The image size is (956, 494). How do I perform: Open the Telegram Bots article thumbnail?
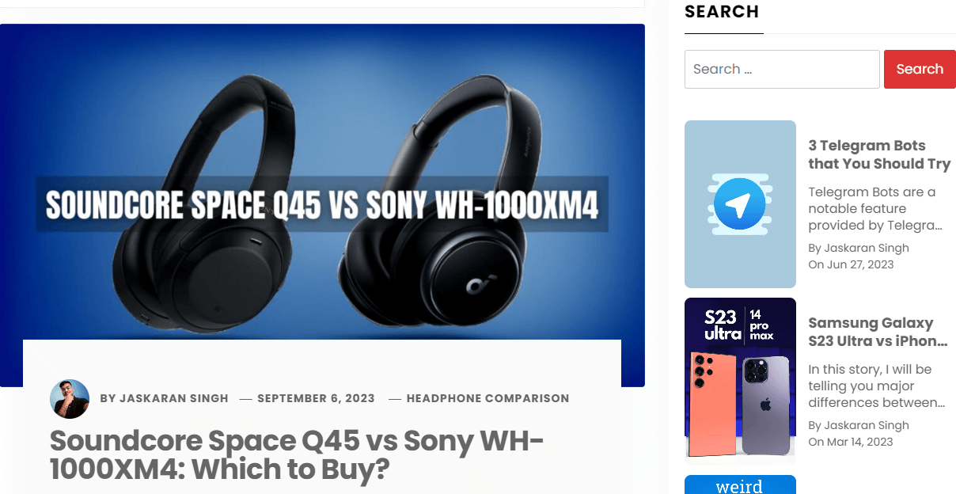coord(740,204)
